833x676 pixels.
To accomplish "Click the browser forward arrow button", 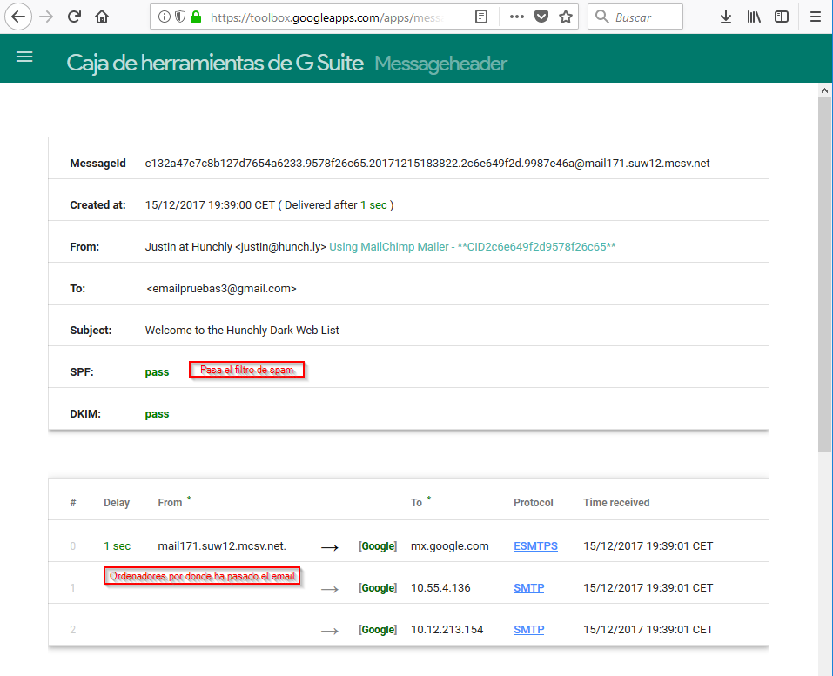I will (x=47, y=17).
